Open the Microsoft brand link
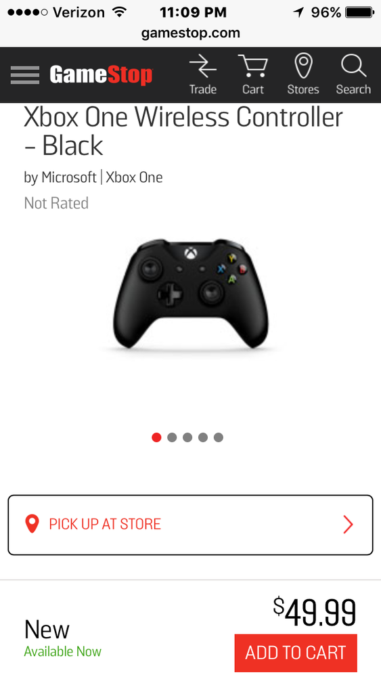 pyautogui.click(x=69, y=177)
